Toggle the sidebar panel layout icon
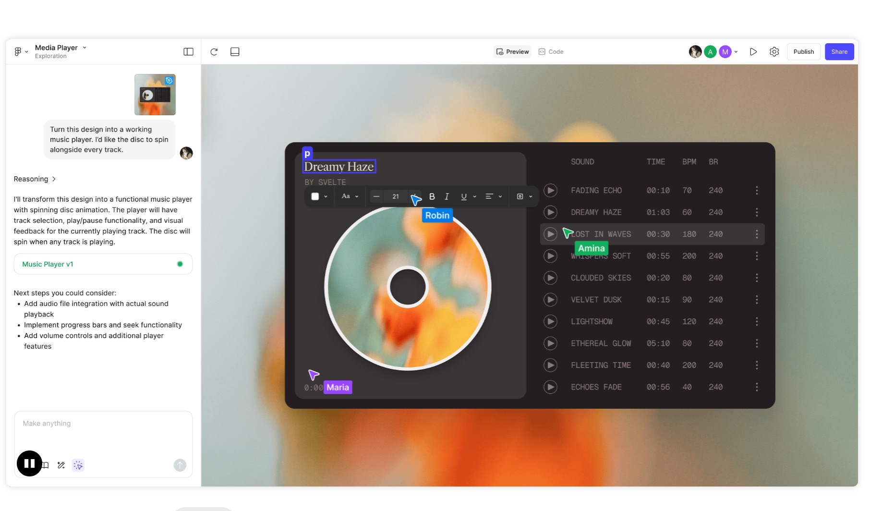 point(188,51)
